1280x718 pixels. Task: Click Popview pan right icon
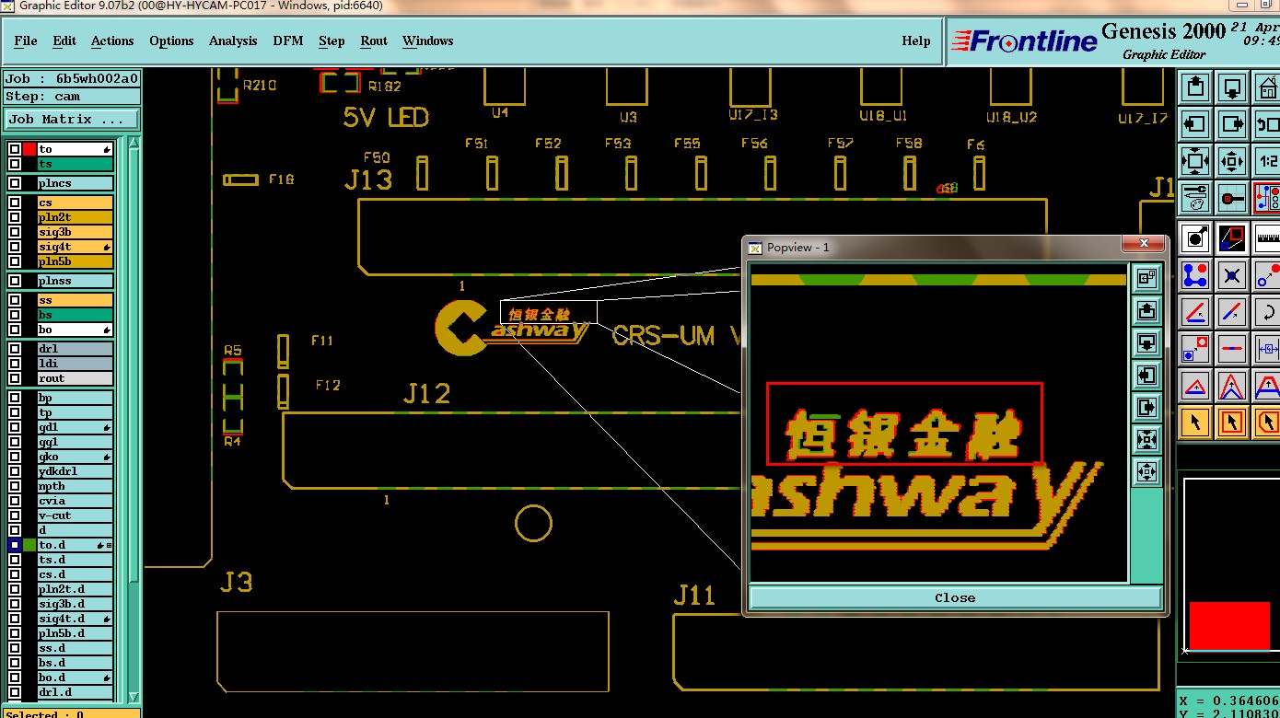1146,407
